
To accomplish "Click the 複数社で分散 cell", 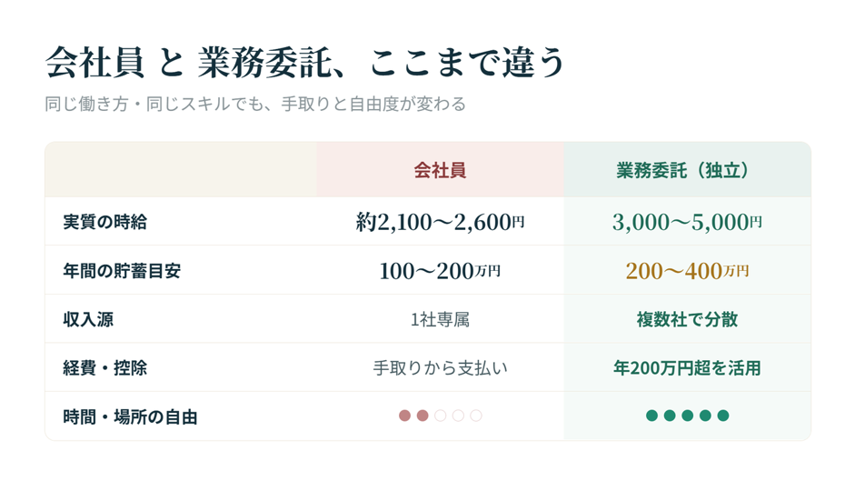I will coord(687,319).
